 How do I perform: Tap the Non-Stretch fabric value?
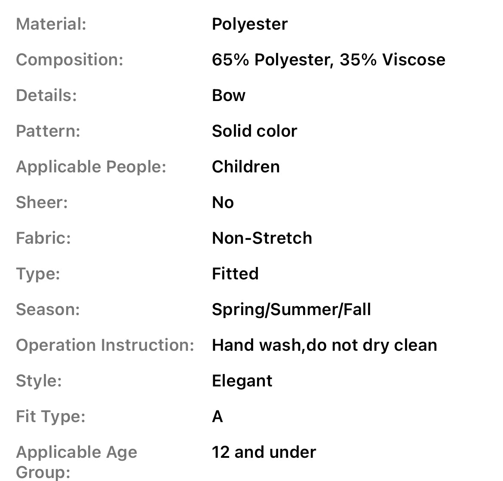coord(262,238)
